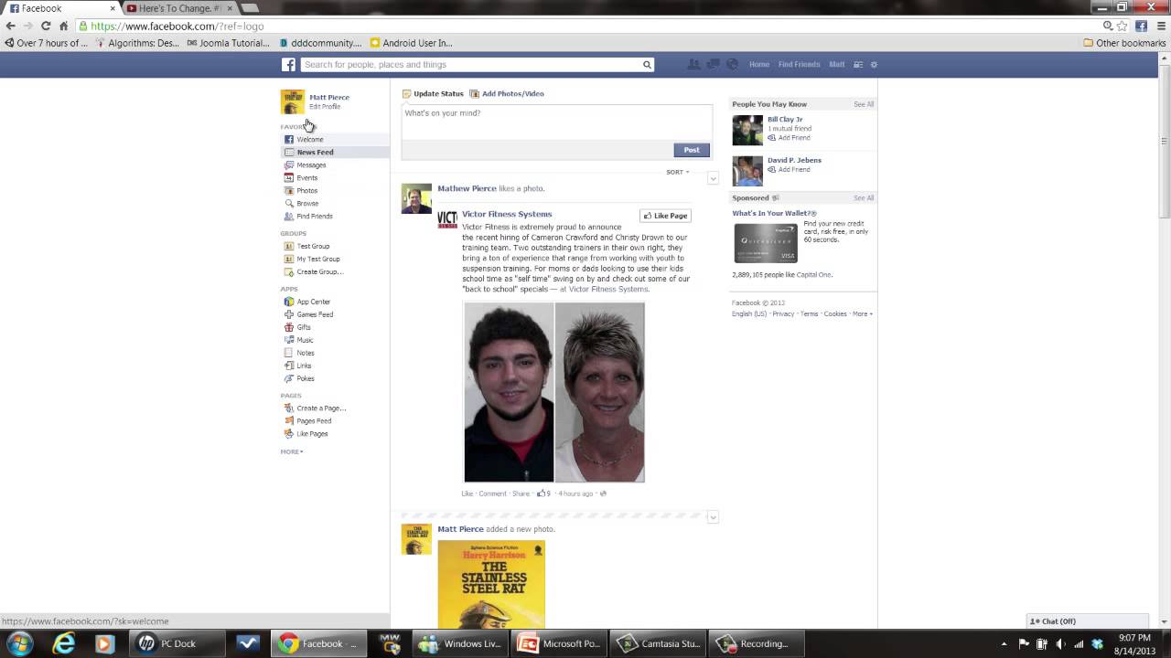This screenshot has width=1171, height=658.
Task: Click Add Friend for David P. Jebens
Action: point(789,169)
